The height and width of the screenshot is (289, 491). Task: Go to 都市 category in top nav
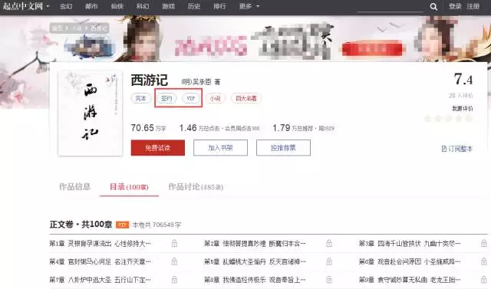coord(91,6)
